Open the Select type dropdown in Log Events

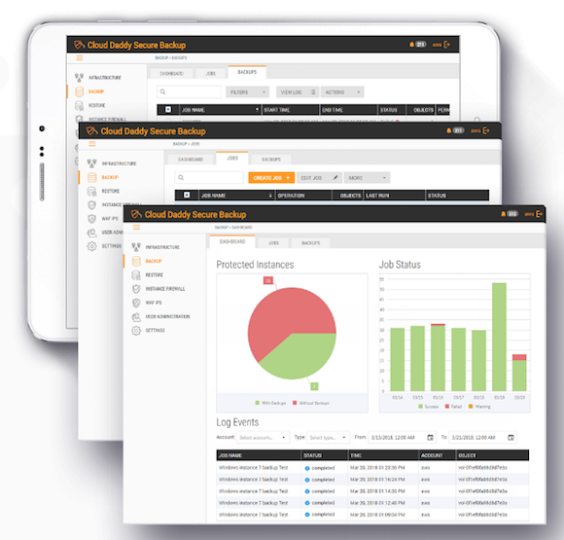pos(328,438)
